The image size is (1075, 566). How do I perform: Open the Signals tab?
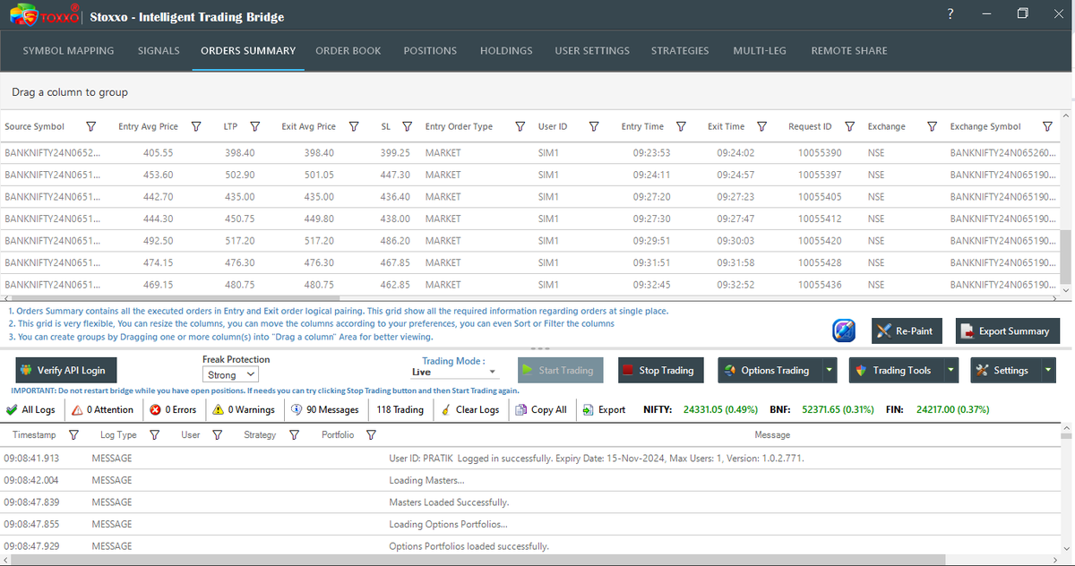click(x=159, y=50)
